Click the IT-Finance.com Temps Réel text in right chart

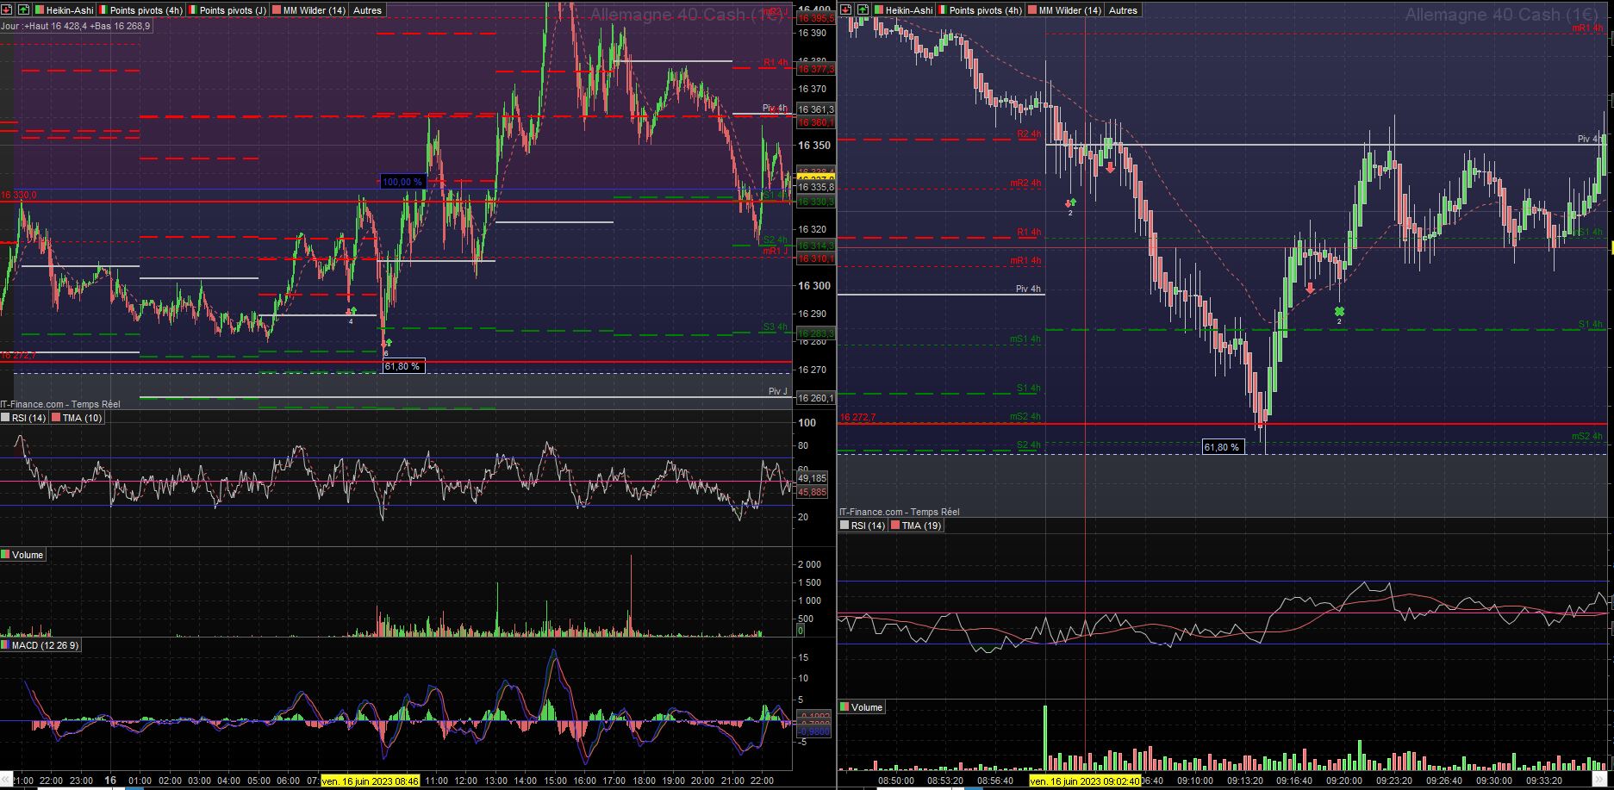tap(900, 512)
